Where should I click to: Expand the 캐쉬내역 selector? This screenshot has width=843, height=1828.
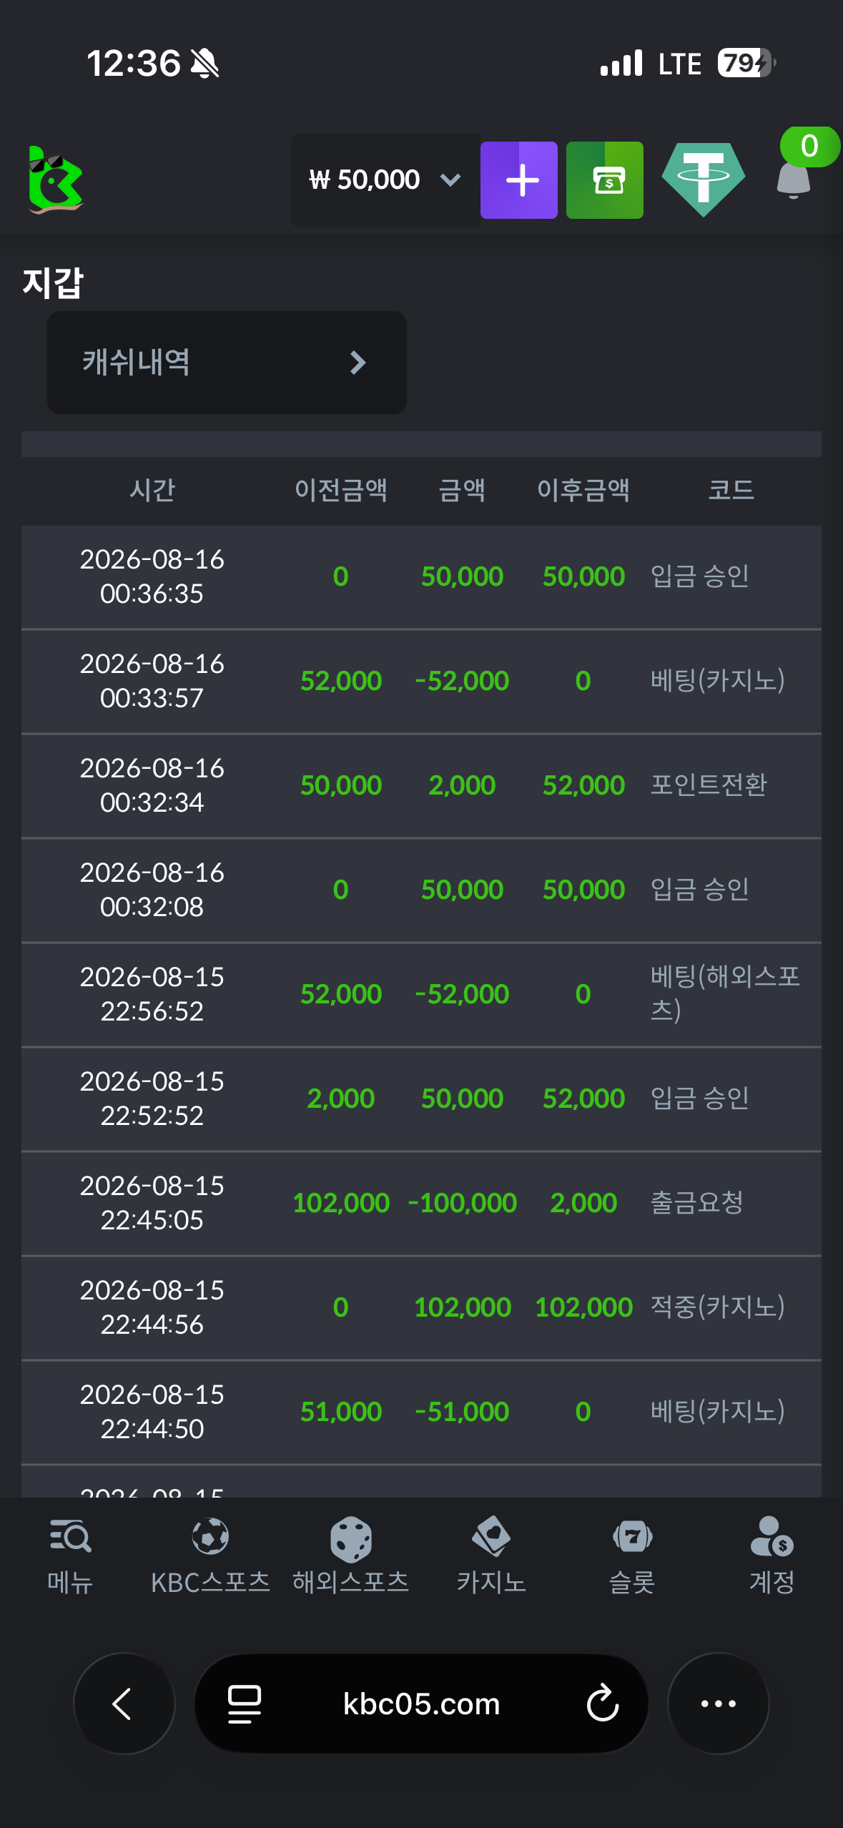tap(227, 363)
